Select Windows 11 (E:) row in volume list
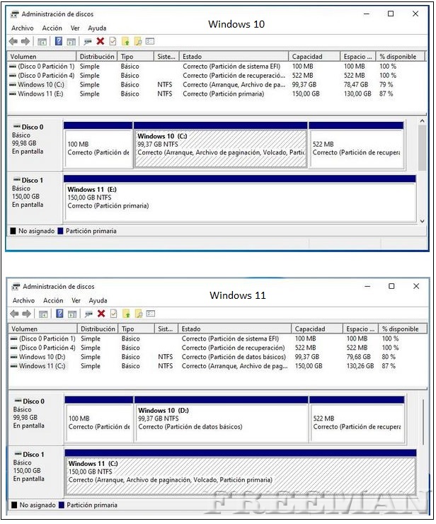This screenshot has height=524, width=436. 217,94
